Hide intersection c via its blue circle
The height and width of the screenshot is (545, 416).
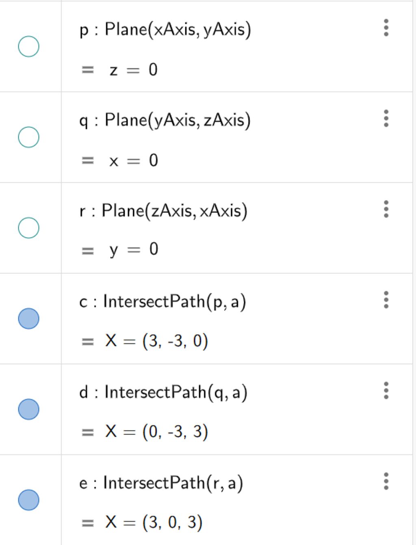point(29,318)
